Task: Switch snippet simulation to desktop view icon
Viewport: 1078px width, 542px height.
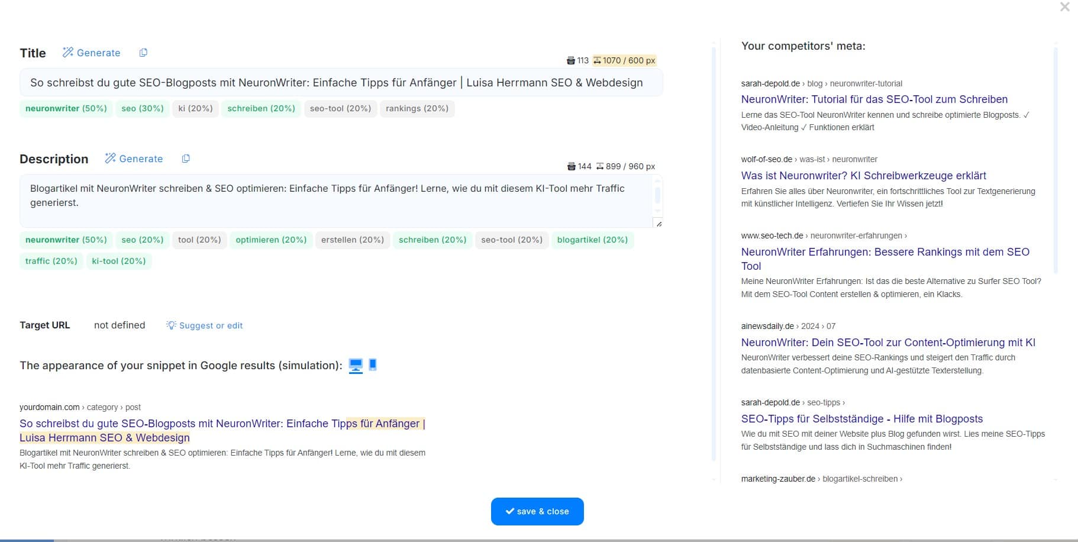Action: [356, 366]
